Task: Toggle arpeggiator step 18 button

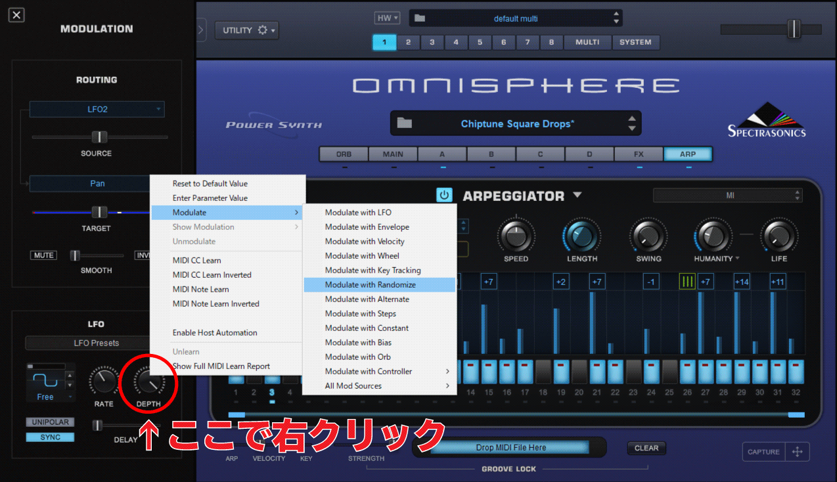Action: (x=543, y=371)
